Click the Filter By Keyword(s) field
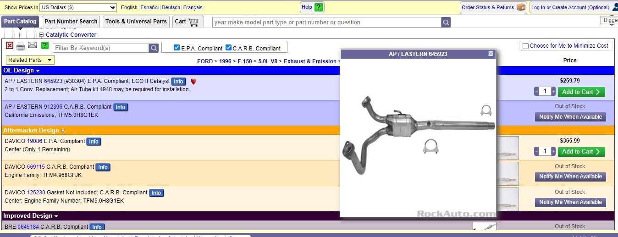Screen dimensions: 618x237 click(101, 48)
